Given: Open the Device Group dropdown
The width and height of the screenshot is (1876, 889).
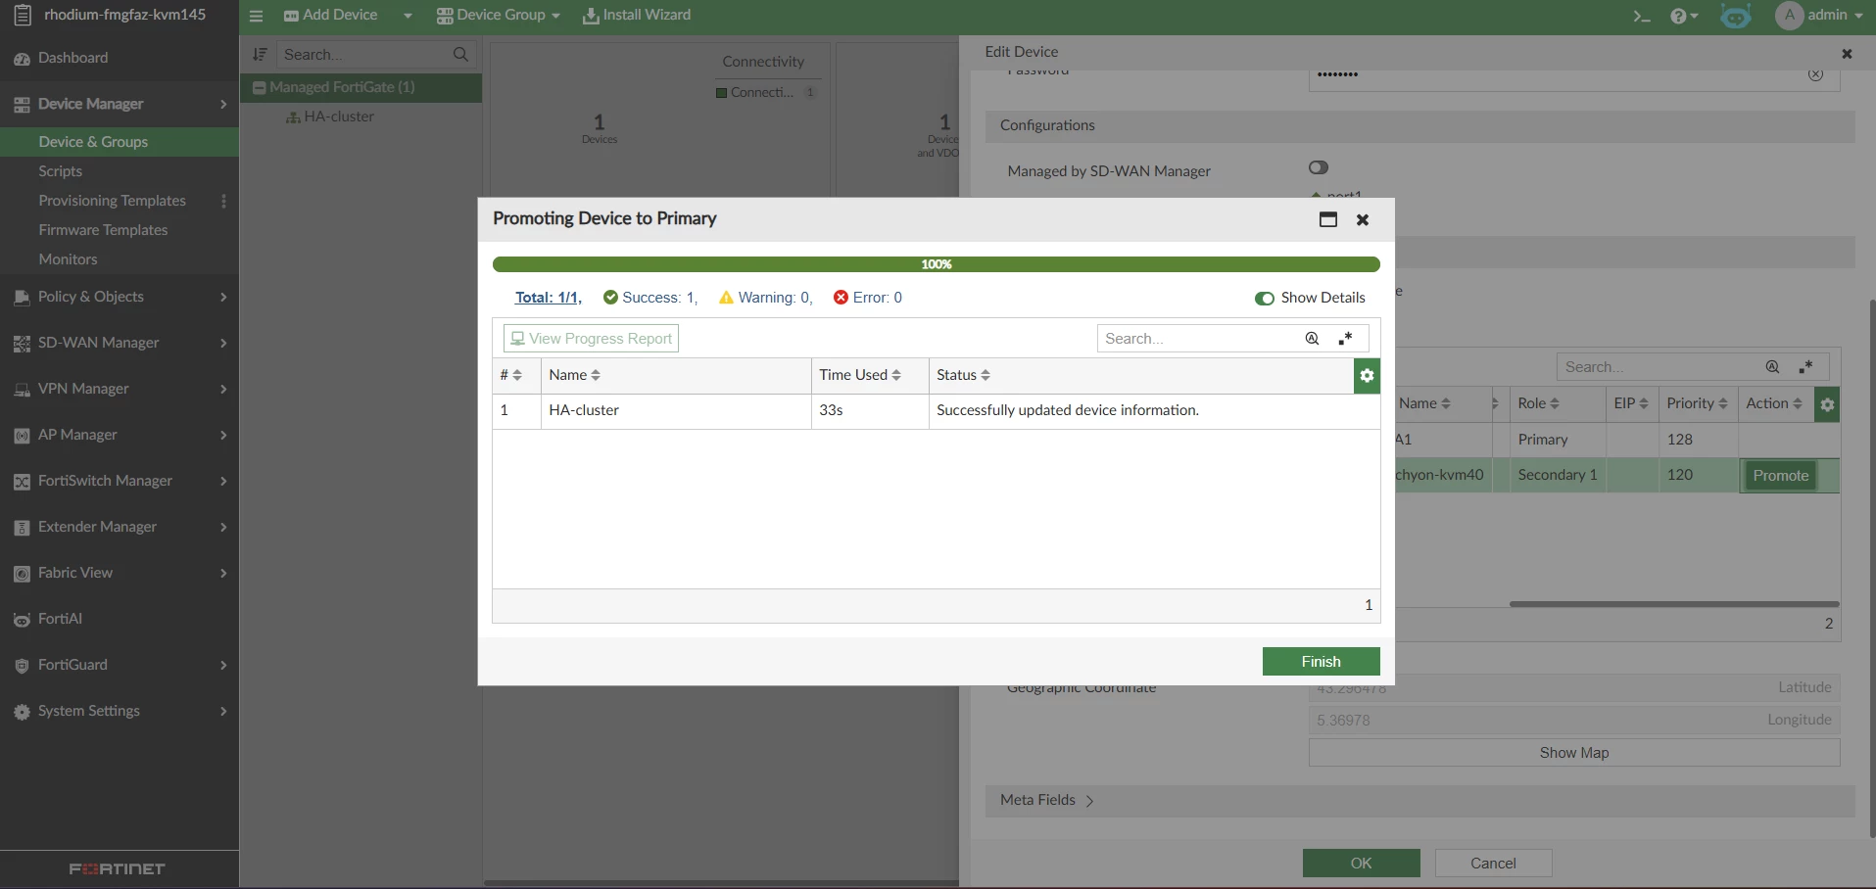Looking at the screenshot, I should coord(498,16).
